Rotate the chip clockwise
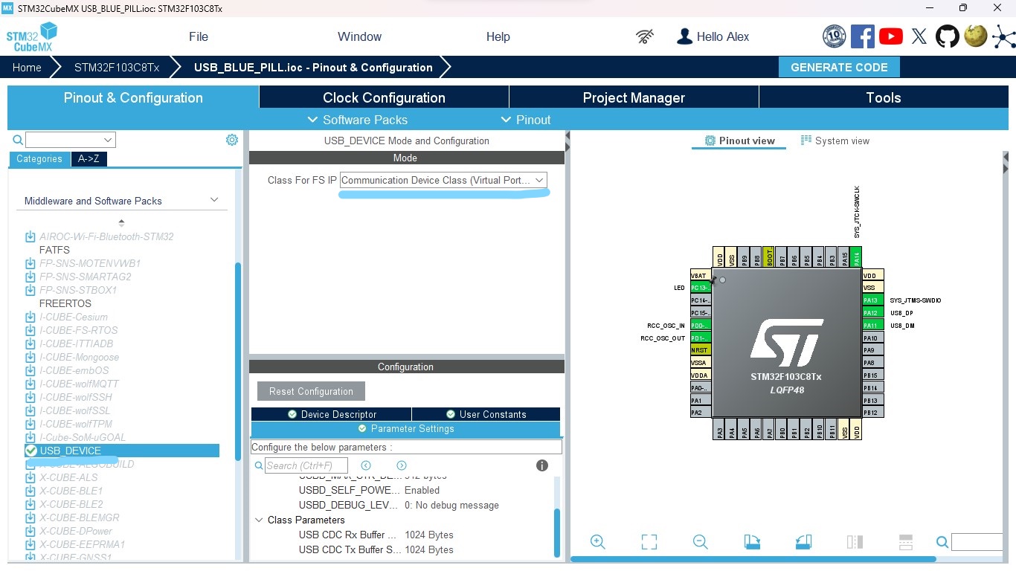 tap(752, 542)
